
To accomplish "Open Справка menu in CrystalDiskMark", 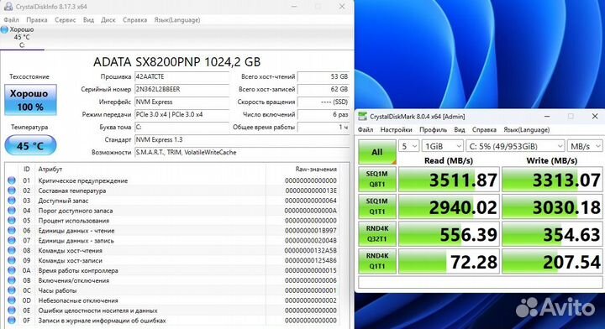I will click(x=484, y=129).
